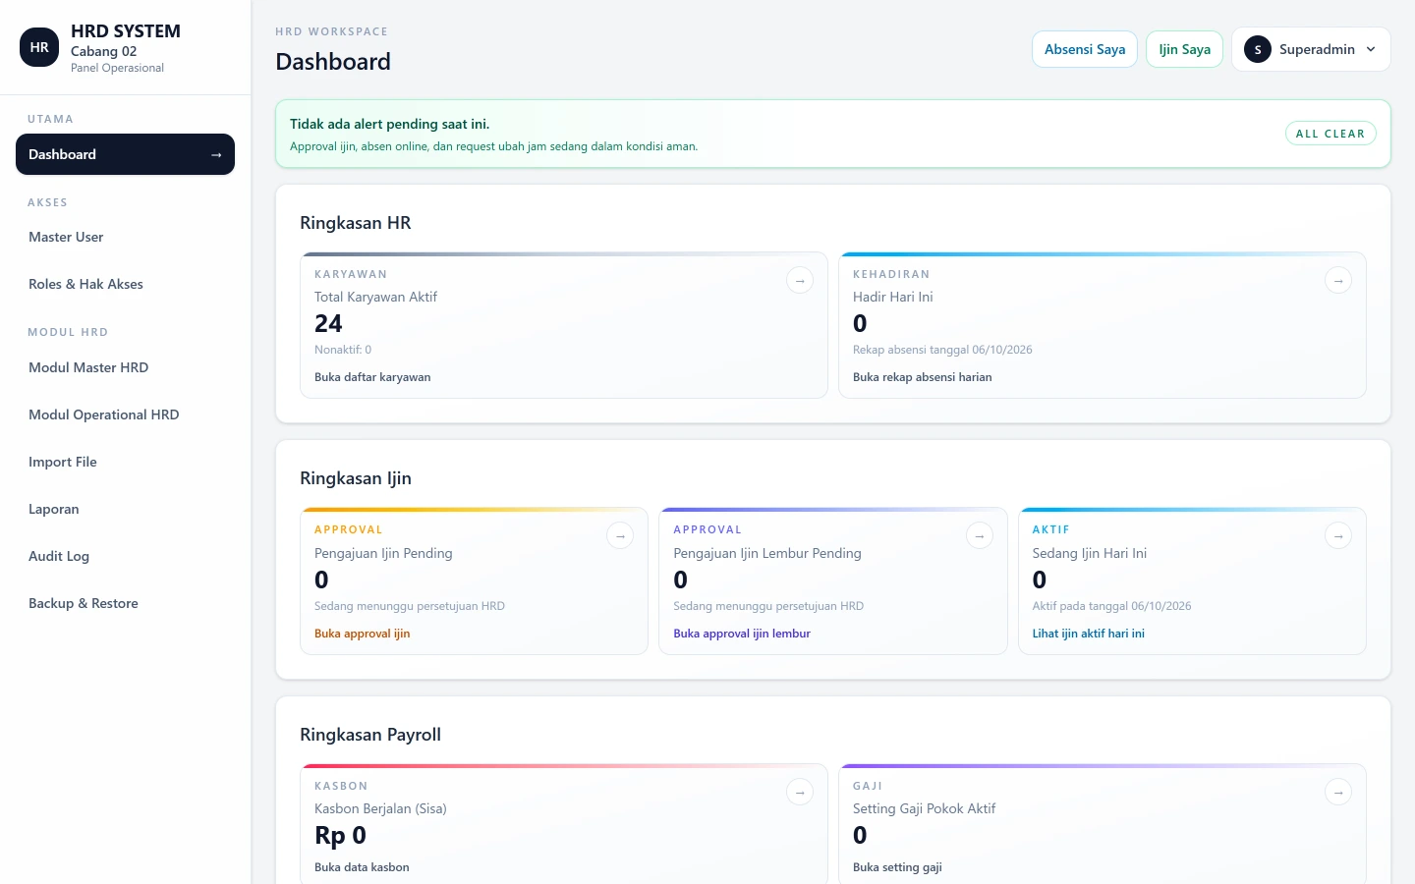Open Buka daftar karyawan link
This screenshot has width=1415, height=884.
click(x=372, y=377)
